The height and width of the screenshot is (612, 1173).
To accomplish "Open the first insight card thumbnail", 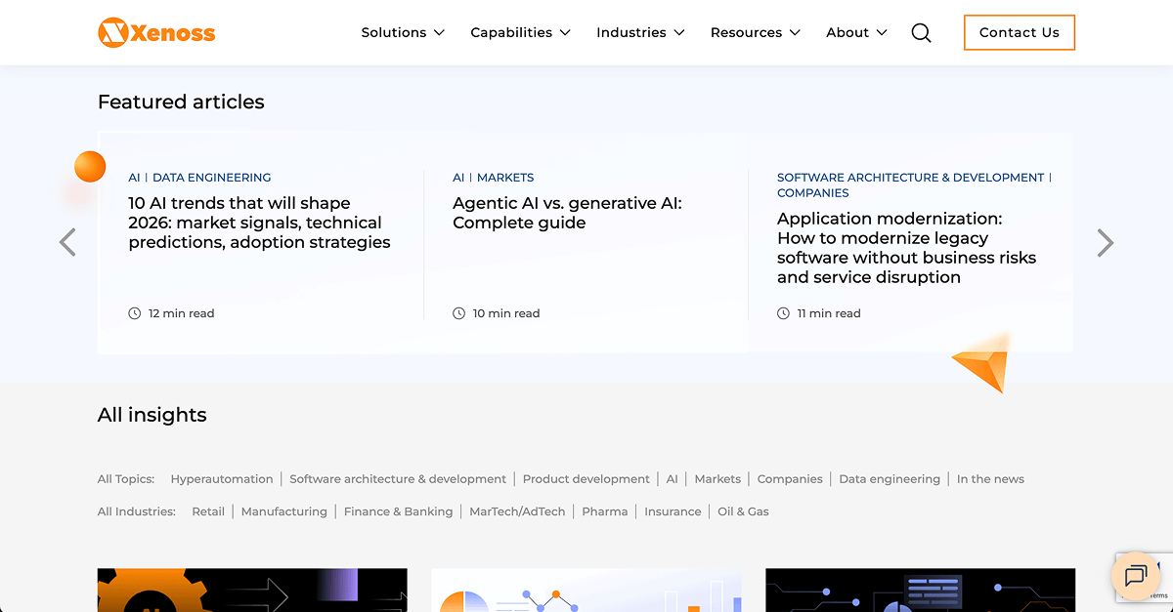I will pos(252,591).
